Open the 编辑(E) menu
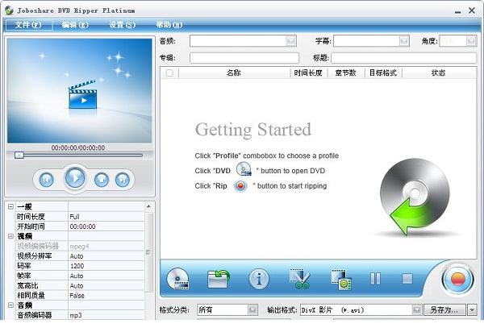484x332 pixels. (x=75, y=25)
